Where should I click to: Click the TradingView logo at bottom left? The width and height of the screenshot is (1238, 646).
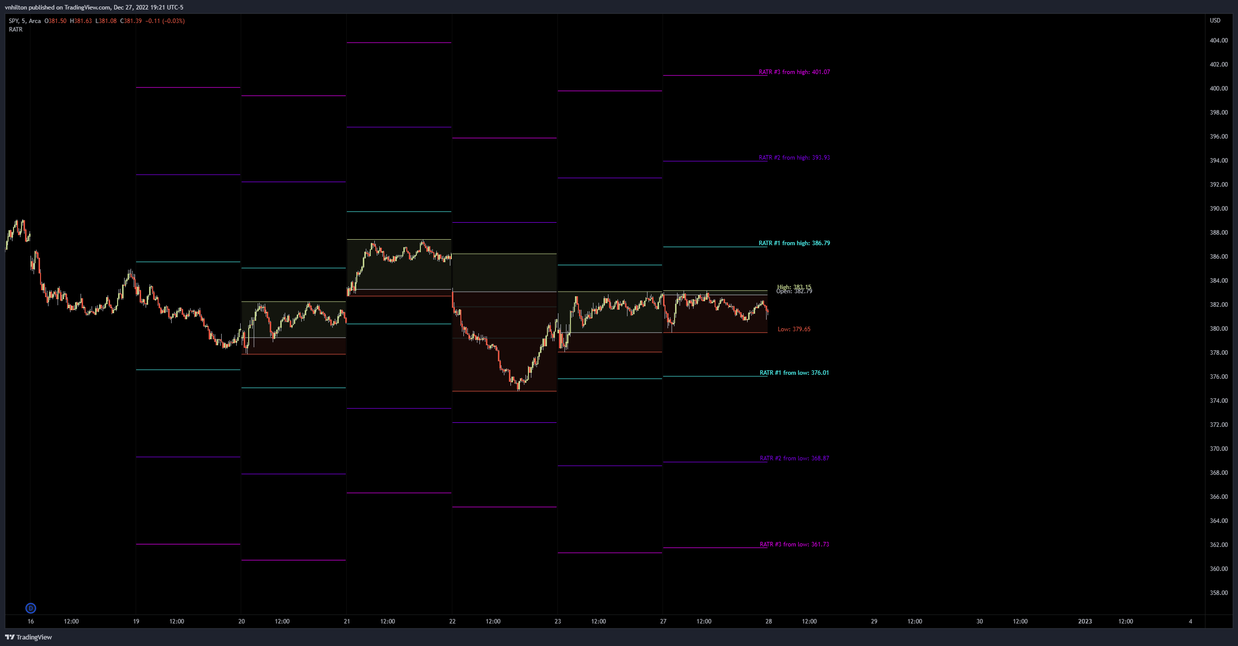29,637
